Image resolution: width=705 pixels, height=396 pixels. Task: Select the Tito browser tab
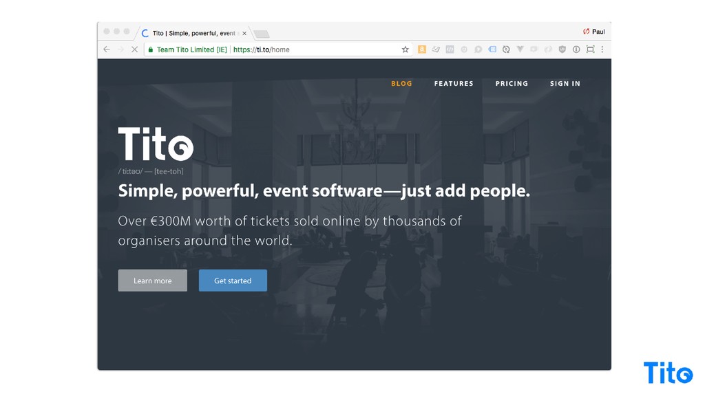tap(193, 33)
